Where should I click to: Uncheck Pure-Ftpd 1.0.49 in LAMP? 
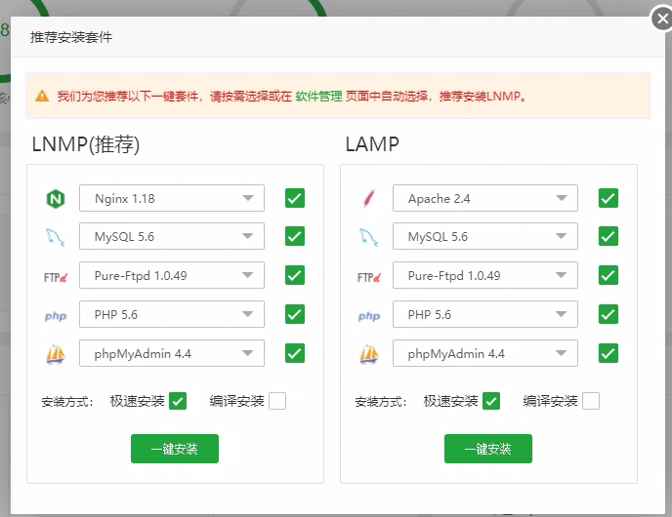(x=609, y=275)
